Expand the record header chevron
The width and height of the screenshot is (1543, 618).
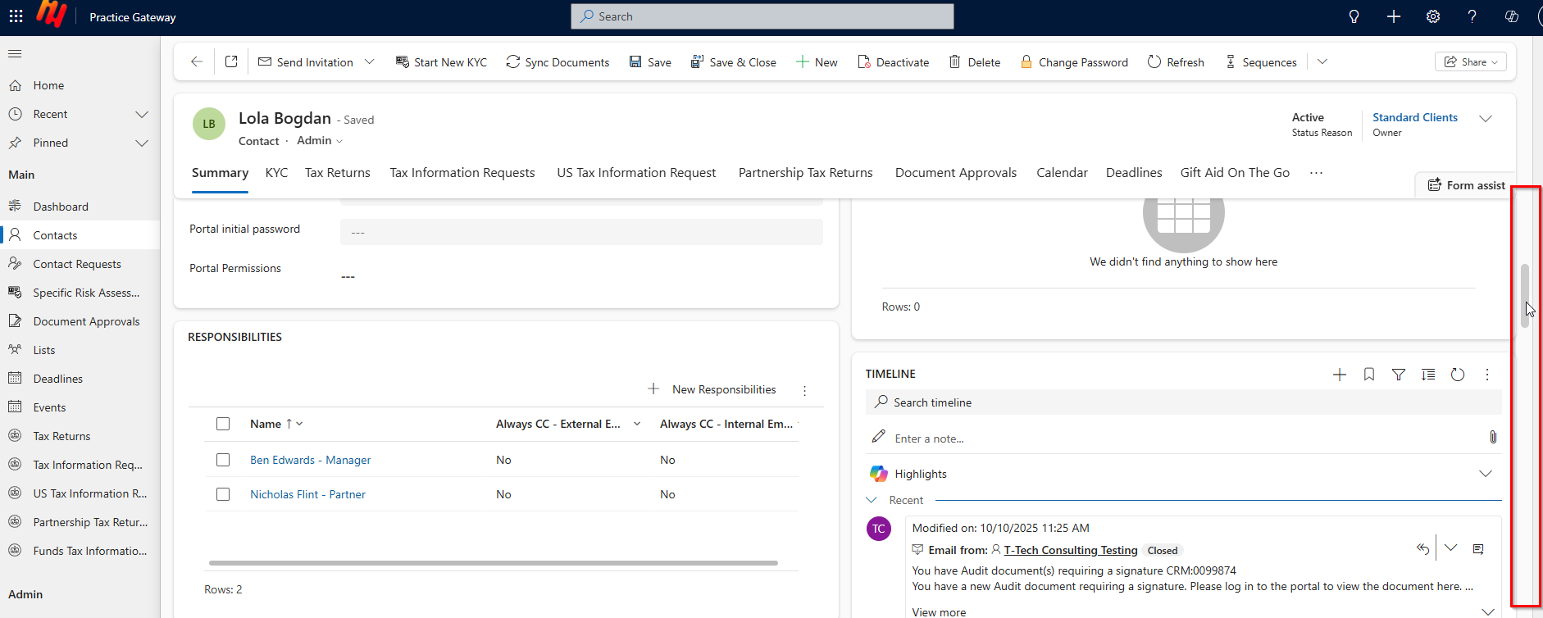point(1485,119)
